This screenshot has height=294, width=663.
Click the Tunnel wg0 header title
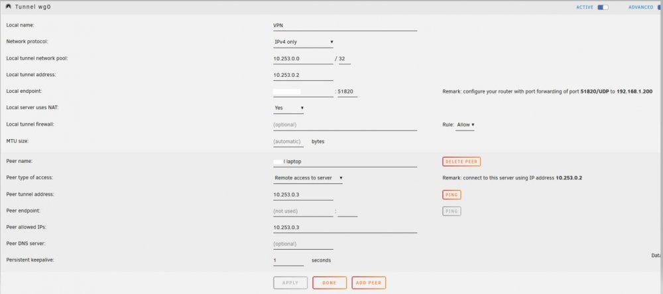(33, 7)
